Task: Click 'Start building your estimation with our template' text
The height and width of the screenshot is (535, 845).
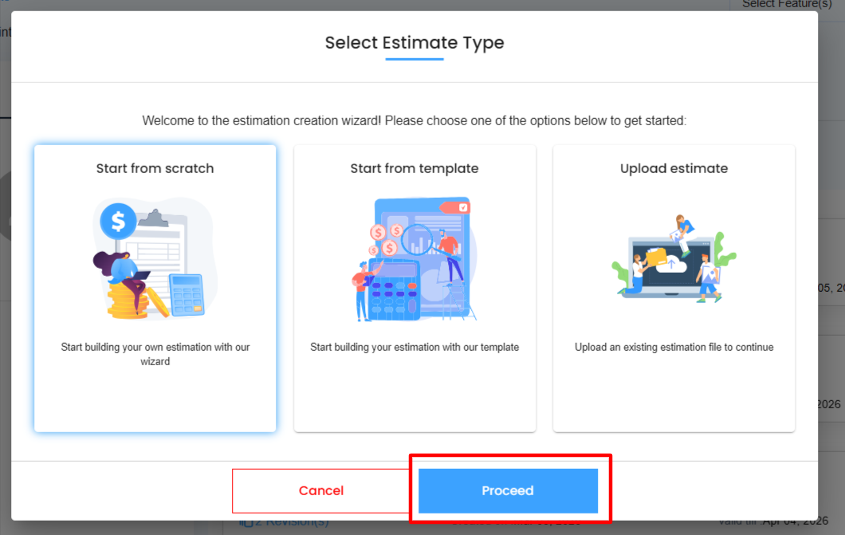Action: [x=415, y=347]
